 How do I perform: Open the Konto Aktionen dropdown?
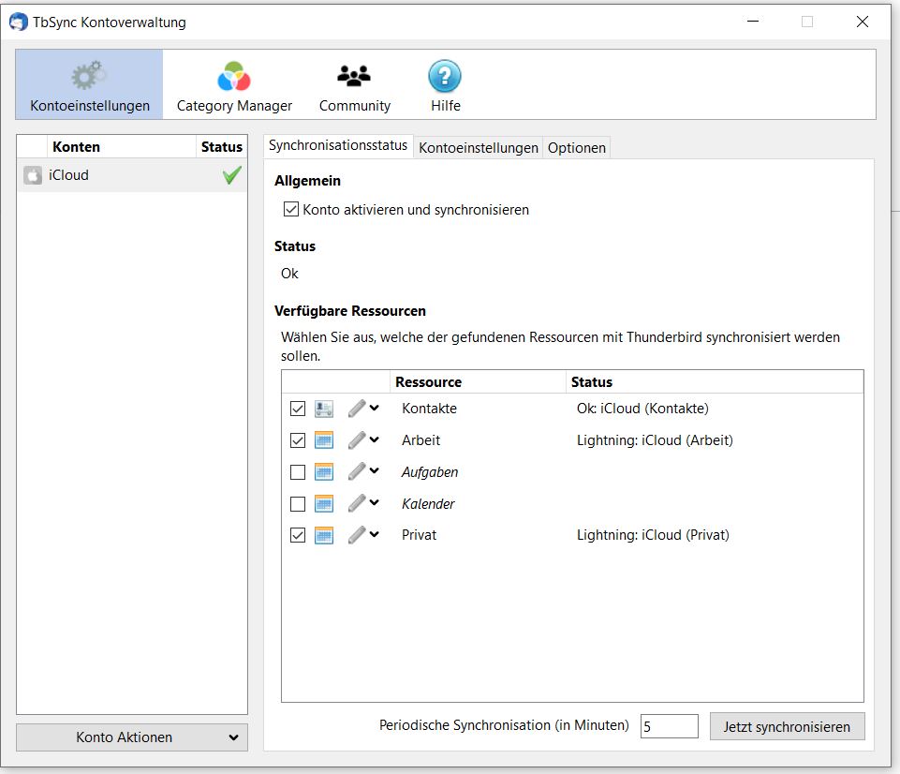[x=132, y=737]
